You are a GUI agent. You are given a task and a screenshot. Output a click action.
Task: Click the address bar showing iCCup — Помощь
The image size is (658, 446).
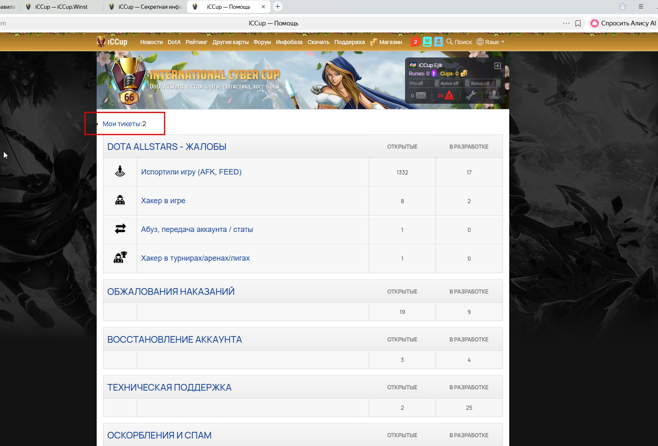(x=273, y=23)
